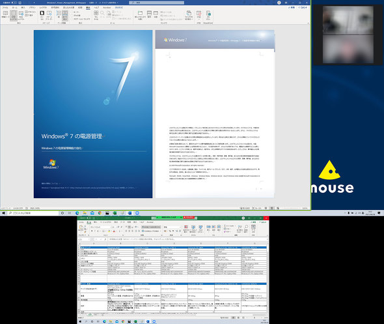
Task: Open Macros (マクロ) dropdown in Word ribbon
Action: click(x=199, y=16)
